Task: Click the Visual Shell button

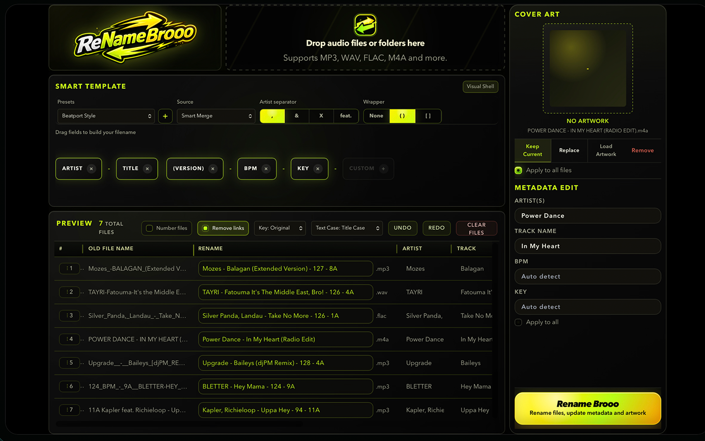Action: [x=480, y=87]
